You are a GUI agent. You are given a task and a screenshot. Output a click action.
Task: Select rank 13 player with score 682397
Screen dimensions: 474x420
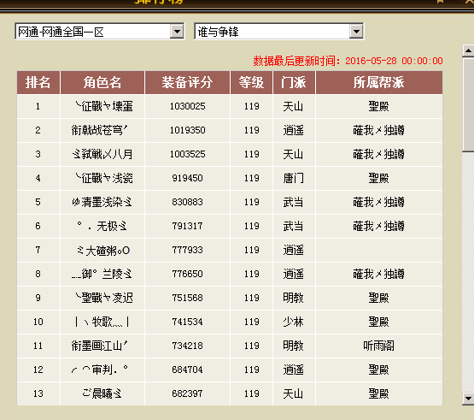[230, 393]
